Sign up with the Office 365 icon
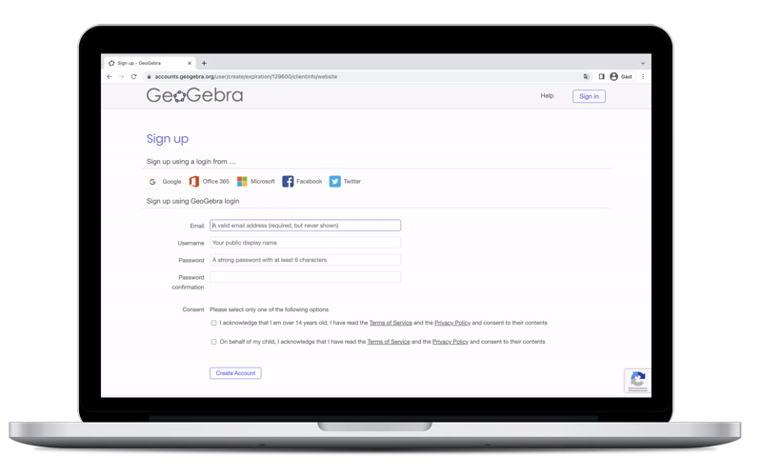Viewport: 762px width, 476px height. coord(194,181)
